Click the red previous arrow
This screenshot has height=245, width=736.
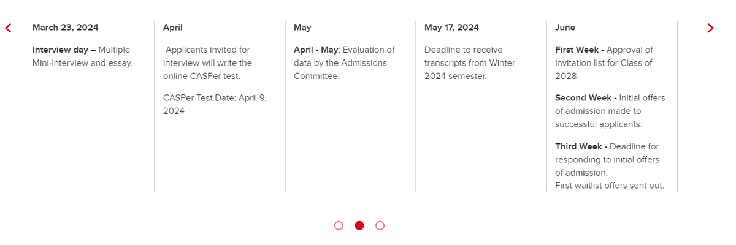tap(9, 28)
